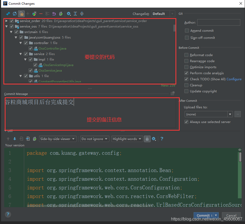Open the Side-by-side viewer dropdown
The image size is (245, 224).
point(58,139)
